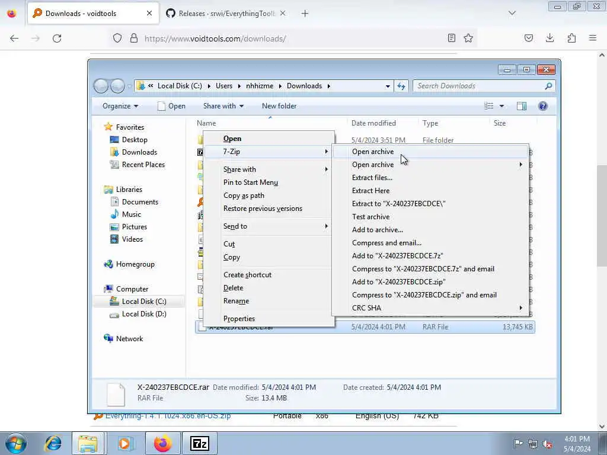Screen dimensions: 607x455
Task: Change view with the views icon
Action: pos(489,106)
